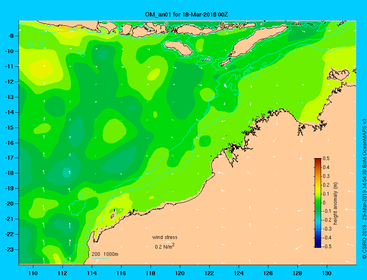Screen dimensions: 367x280
Task: Click latitude label -22 on the vertical axis
Action: point(9,234)
